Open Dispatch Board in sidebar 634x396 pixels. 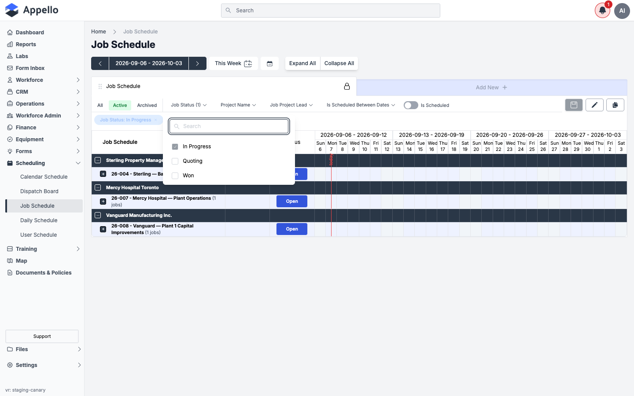(39, 191)
